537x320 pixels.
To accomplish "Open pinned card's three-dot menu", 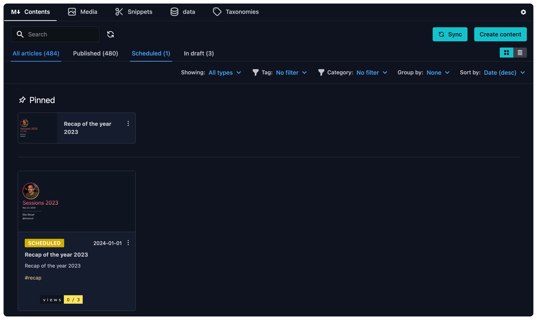I will pyautogui.click(x=128, y=124).
